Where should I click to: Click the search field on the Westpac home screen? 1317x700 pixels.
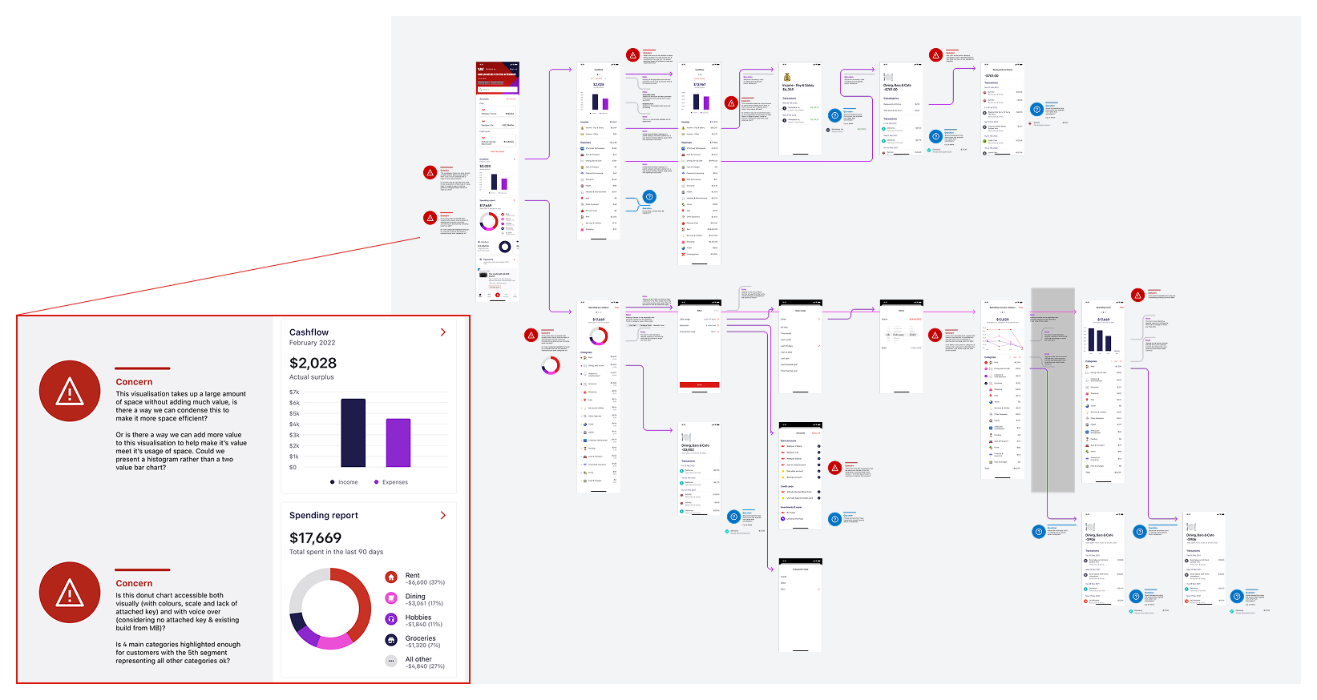click(498, 89)
